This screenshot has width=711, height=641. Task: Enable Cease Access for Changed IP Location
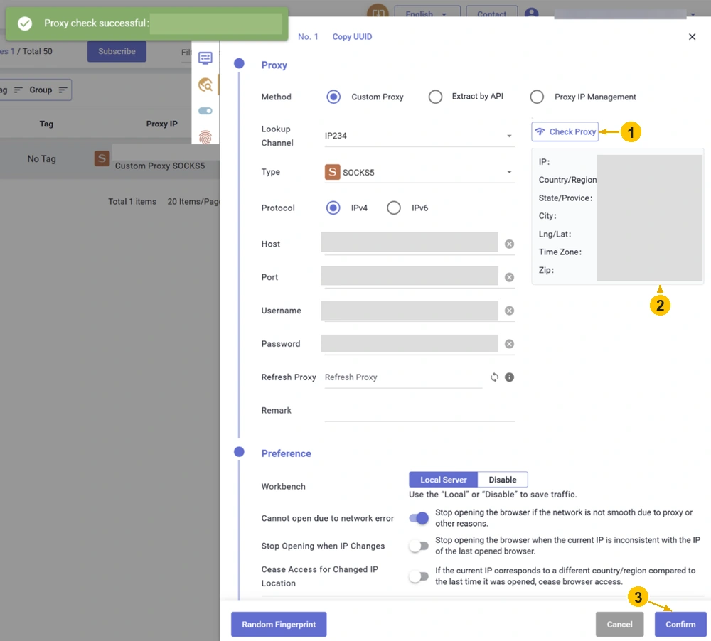(419, 576)
